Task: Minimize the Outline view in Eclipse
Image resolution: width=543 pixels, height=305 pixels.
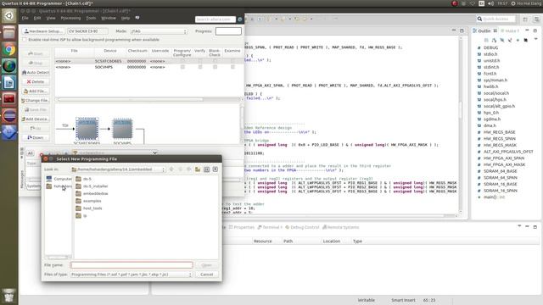Action: tap(527, 30)
